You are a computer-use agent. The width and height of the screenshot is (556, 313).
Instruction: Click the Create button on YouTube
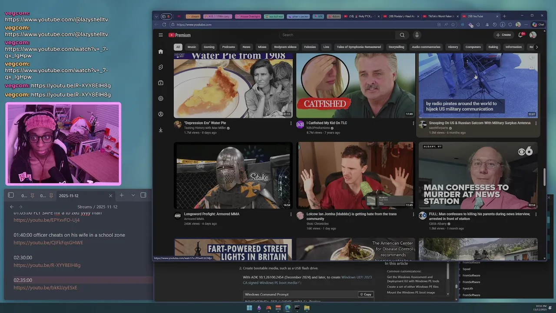[x=503, y=35]
